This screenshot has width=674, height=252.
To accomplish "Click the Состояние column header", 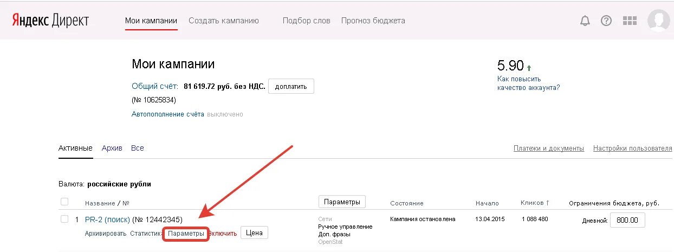I will tap(407, 203).
